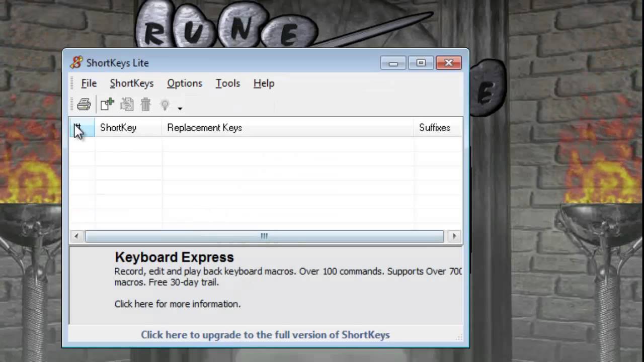The height and width of the screenshot is (362, 644).
Task: Open the Options menu
Action: [185, 83]
